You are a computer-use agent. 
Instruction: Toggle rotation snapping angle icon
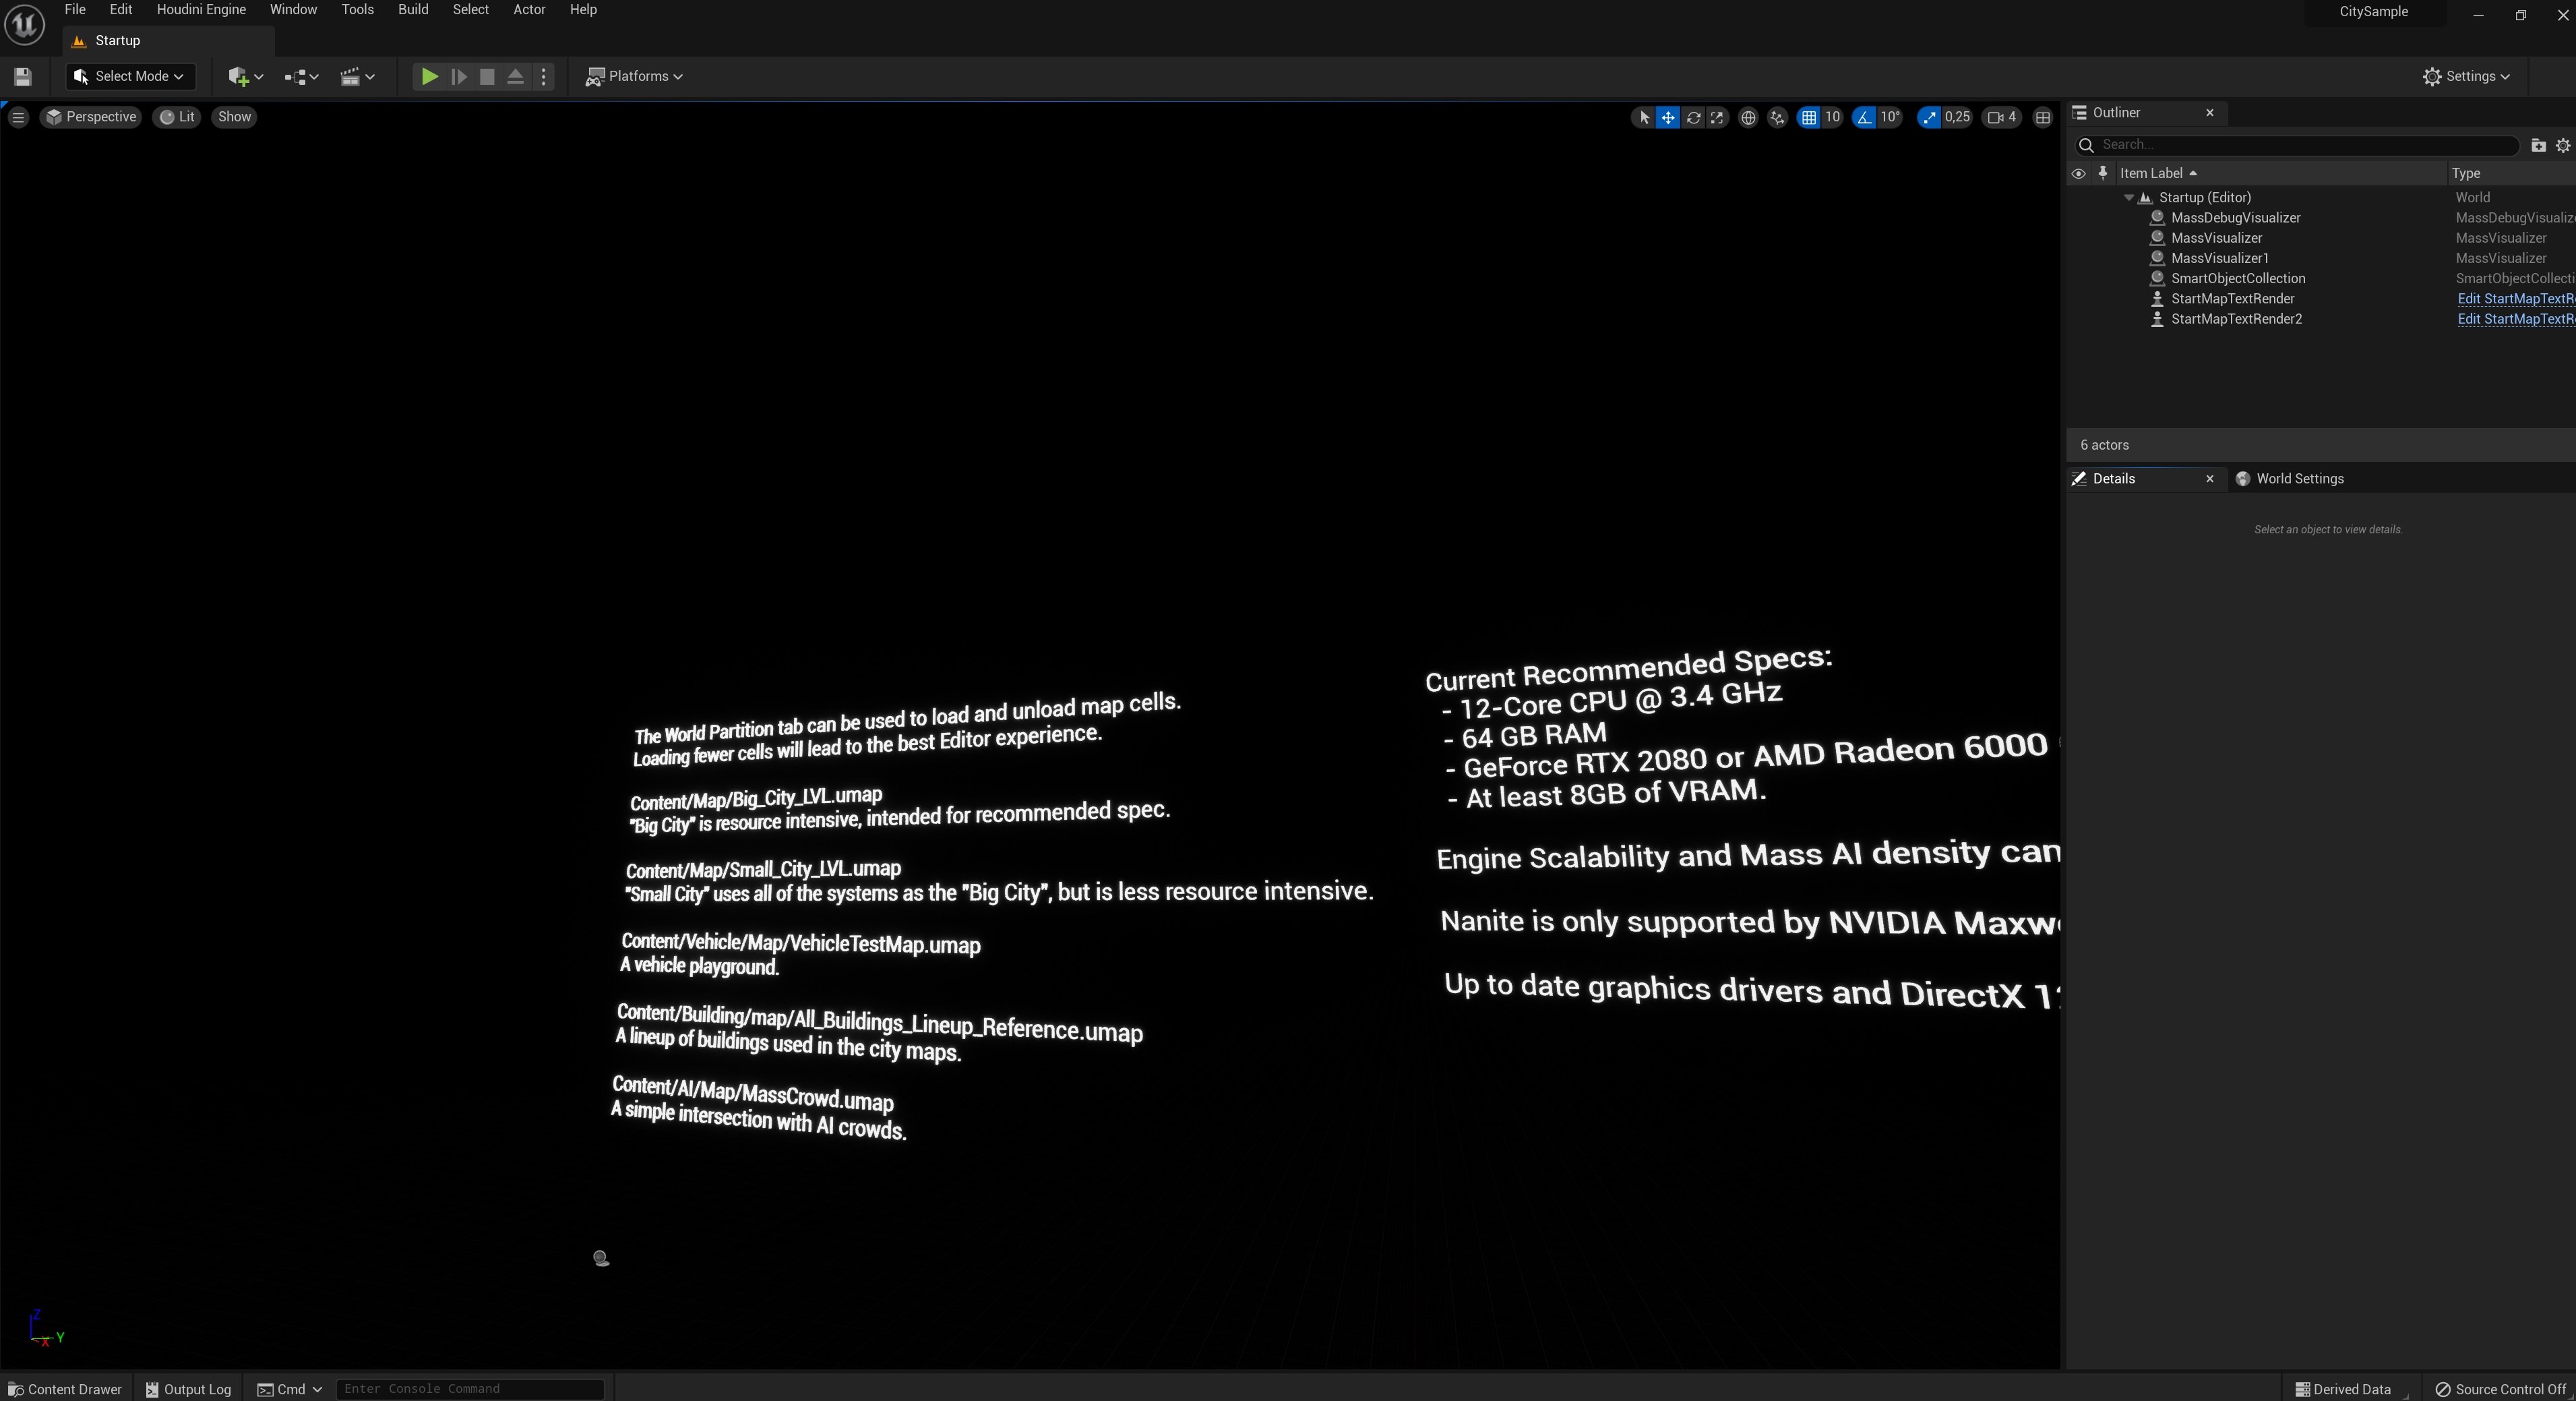[x=1864, y=117]
